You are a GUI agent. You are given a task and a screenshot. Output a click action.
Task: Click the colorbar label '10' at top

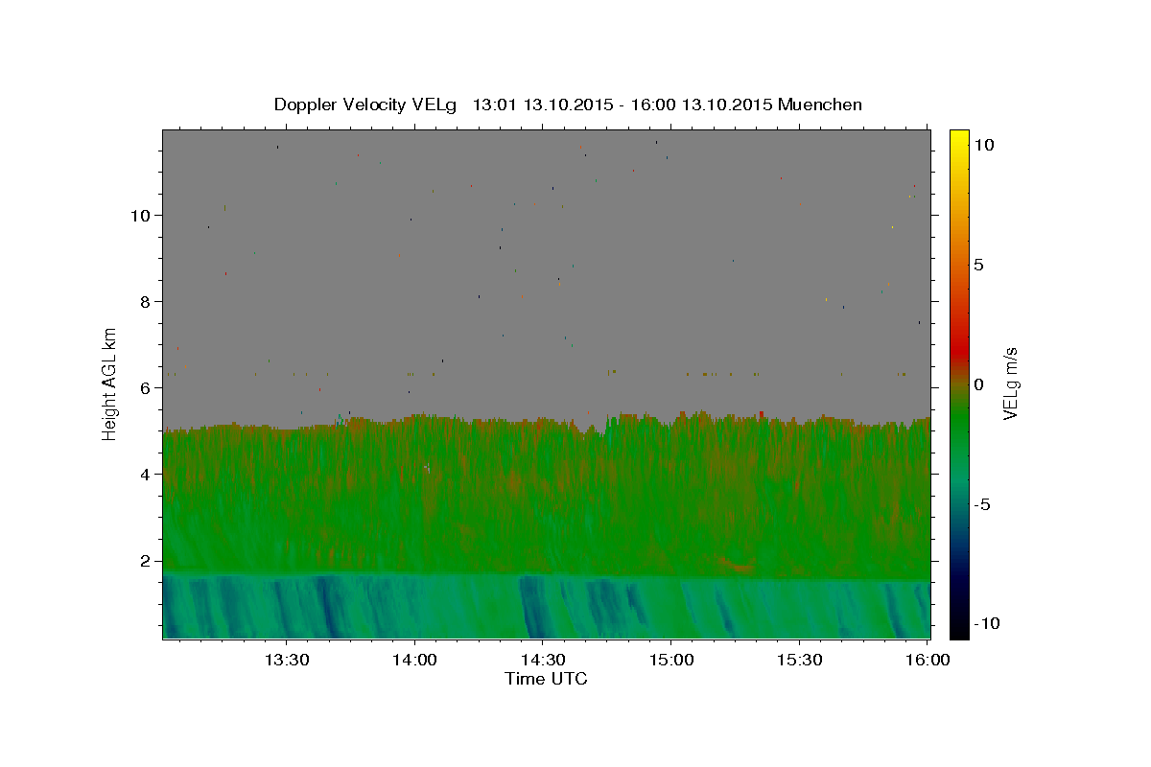[984, 145]
